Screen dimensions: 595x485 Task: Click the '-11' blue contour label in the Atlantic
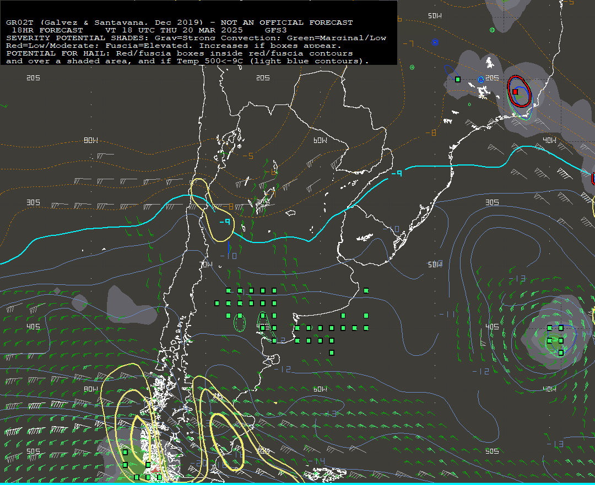447,314
